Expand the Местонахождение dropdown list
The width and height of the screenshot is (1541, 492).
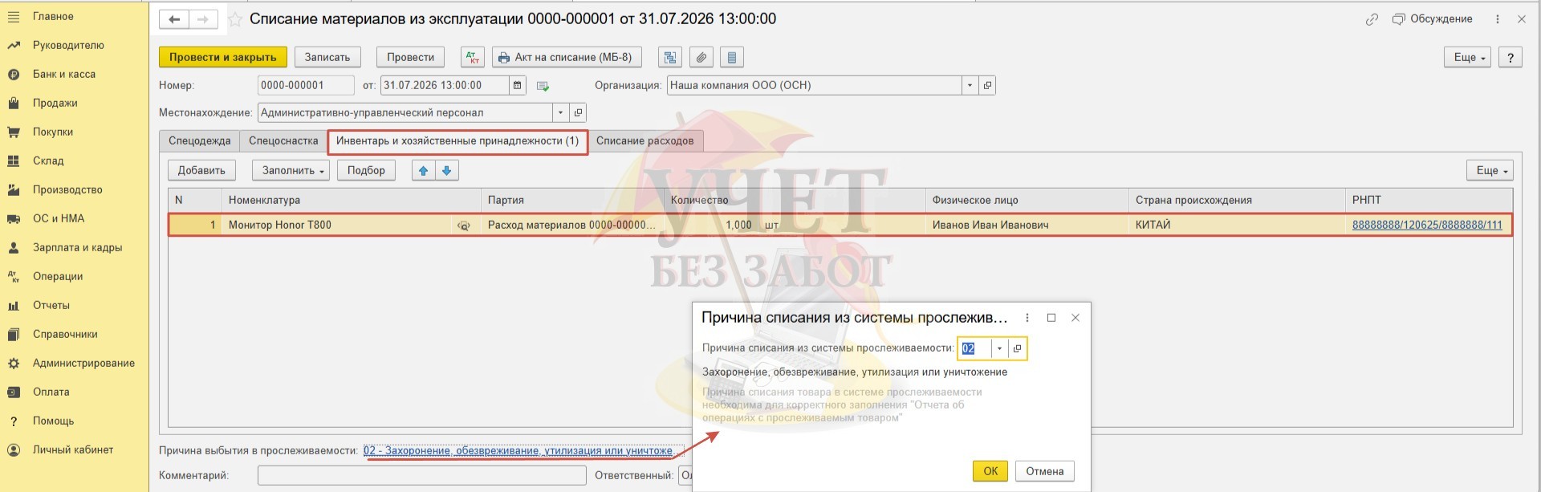[x=561, y=112]
